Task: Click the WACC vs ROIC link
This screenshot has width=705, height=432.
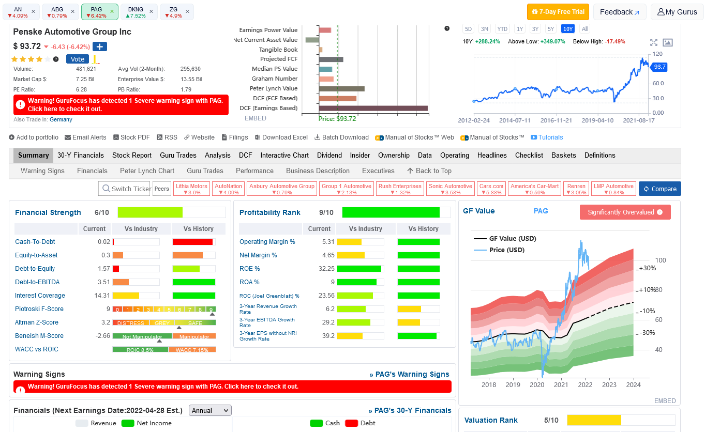Action: (x=37, y=349)
